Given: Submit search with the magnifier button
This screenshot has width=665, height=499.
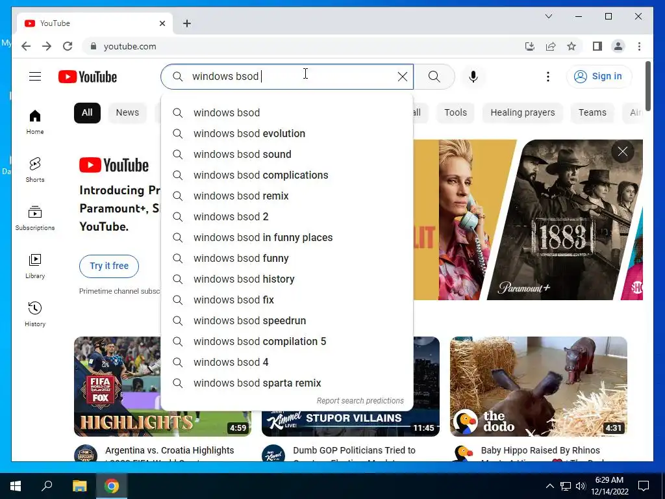Looking at the screenshot, I should tap(434, 77).
